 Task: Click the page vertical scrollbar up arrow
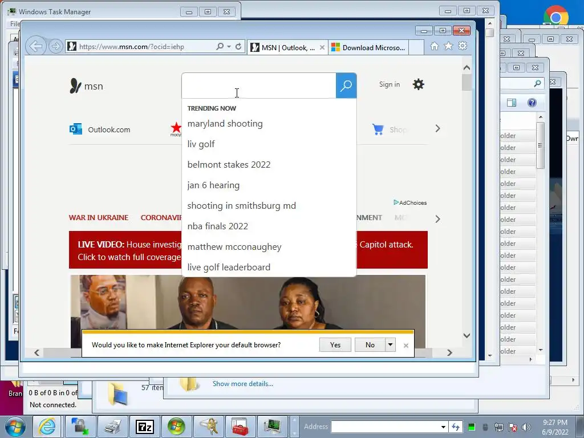(467, 68)
